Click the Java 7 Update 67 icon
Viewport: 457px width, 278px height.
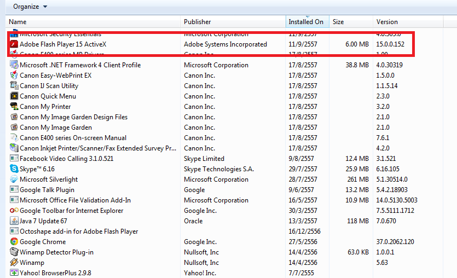(14, 221)
